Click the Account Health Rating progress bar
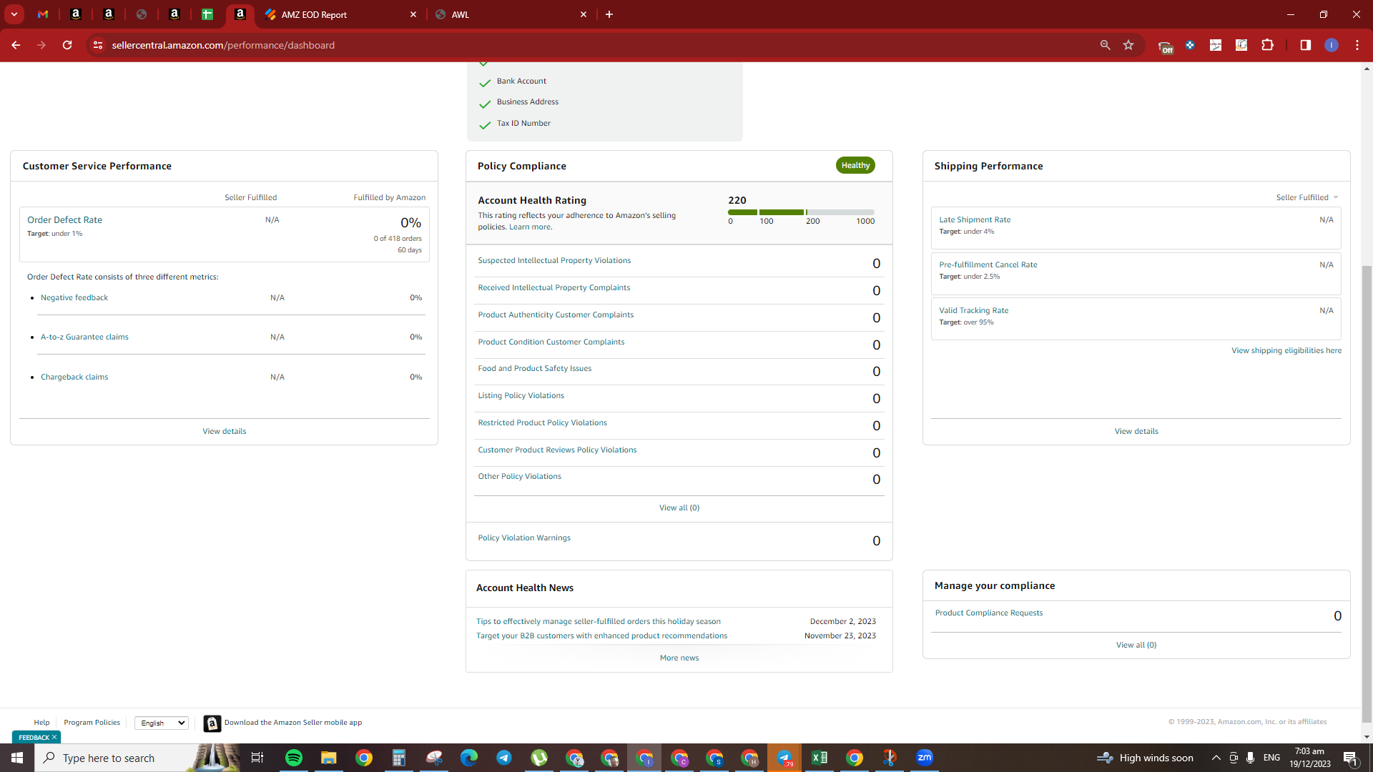1373x772 pixels. point(801,212)
